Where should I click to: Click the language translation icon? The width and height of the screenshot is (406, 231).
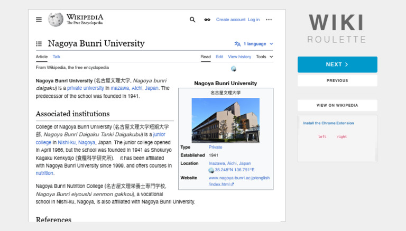coord(237,44)
